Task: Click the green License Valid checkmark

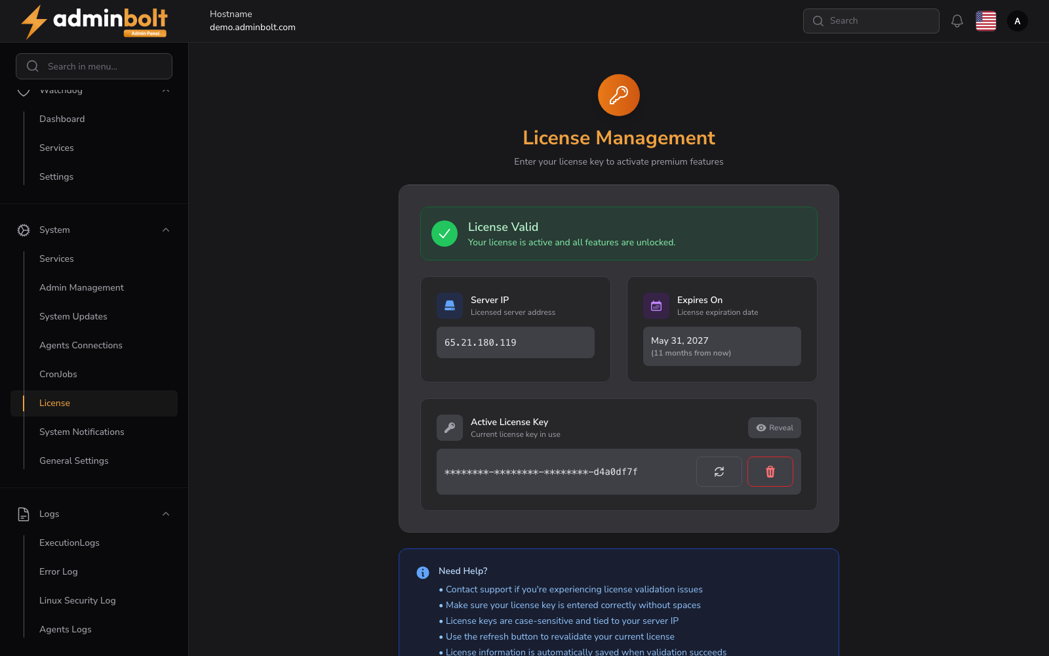Action: [x=445, y=234]
